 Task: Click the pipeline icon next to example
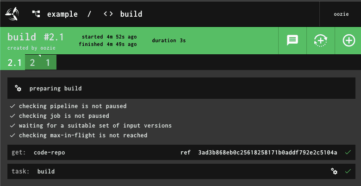[x=36, y=14]
